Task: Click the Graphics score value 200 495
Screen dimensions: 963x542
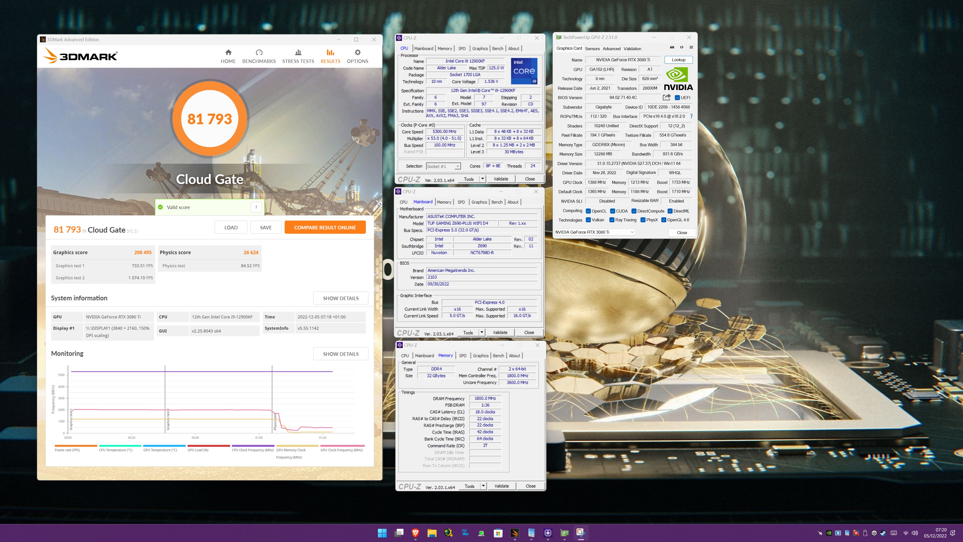Action: (x=143, y=252)
